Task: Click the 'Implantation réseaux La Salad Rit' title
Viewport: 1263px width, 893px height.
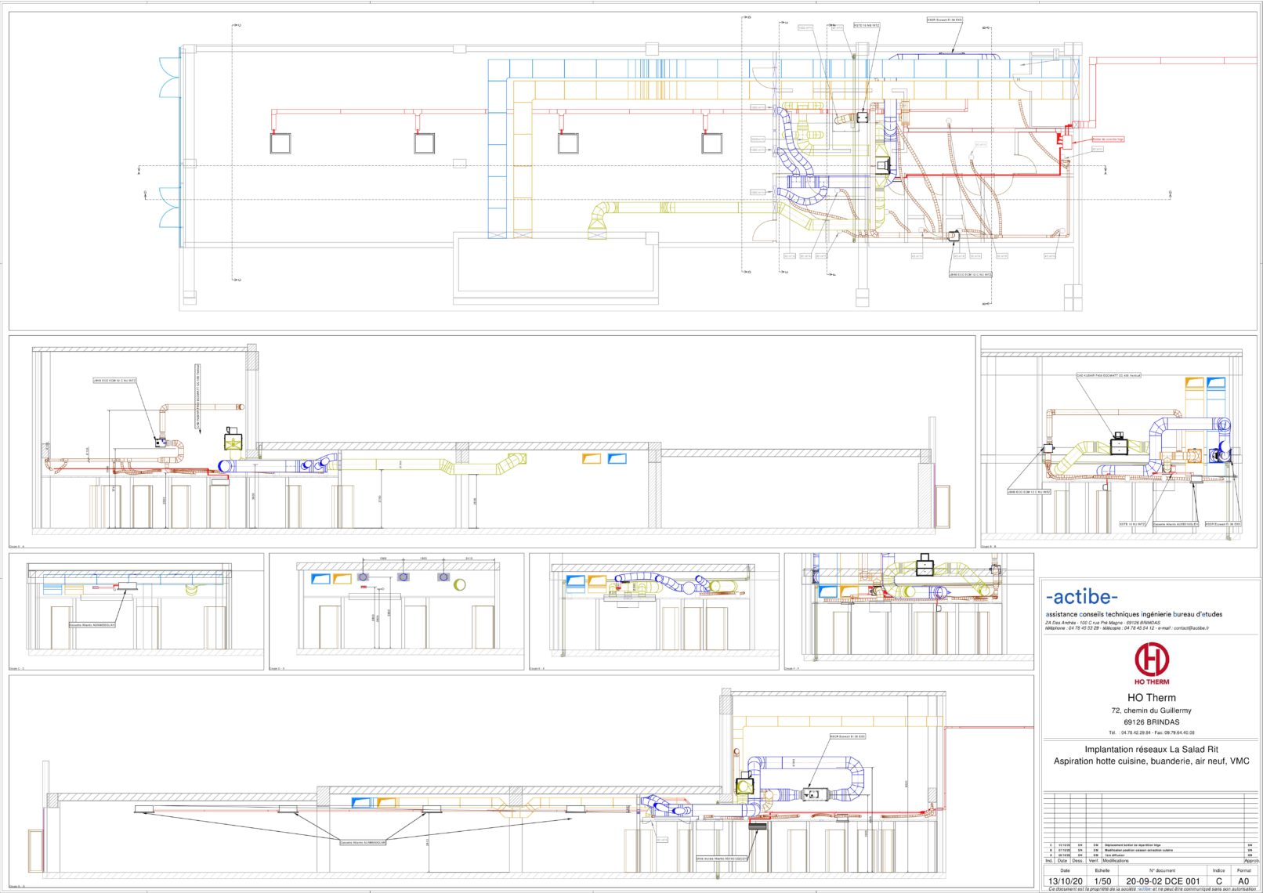Action: (x=1151, y=750)
